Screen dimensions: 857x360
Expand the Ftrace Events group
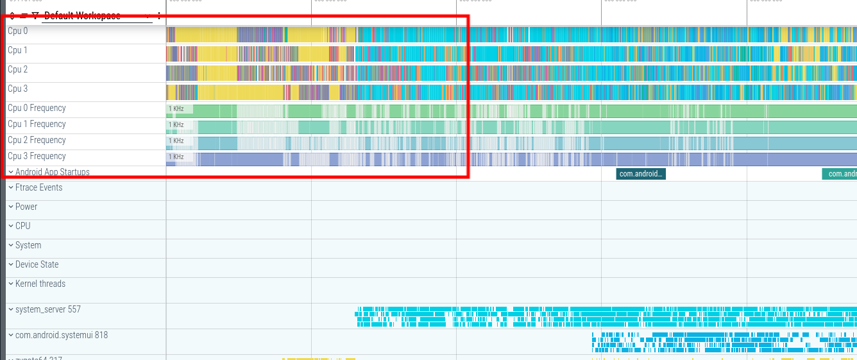[x=11, y=188]
